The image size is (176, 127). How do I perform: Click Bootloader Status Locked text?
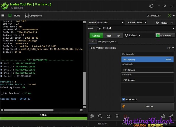(18, 85)
